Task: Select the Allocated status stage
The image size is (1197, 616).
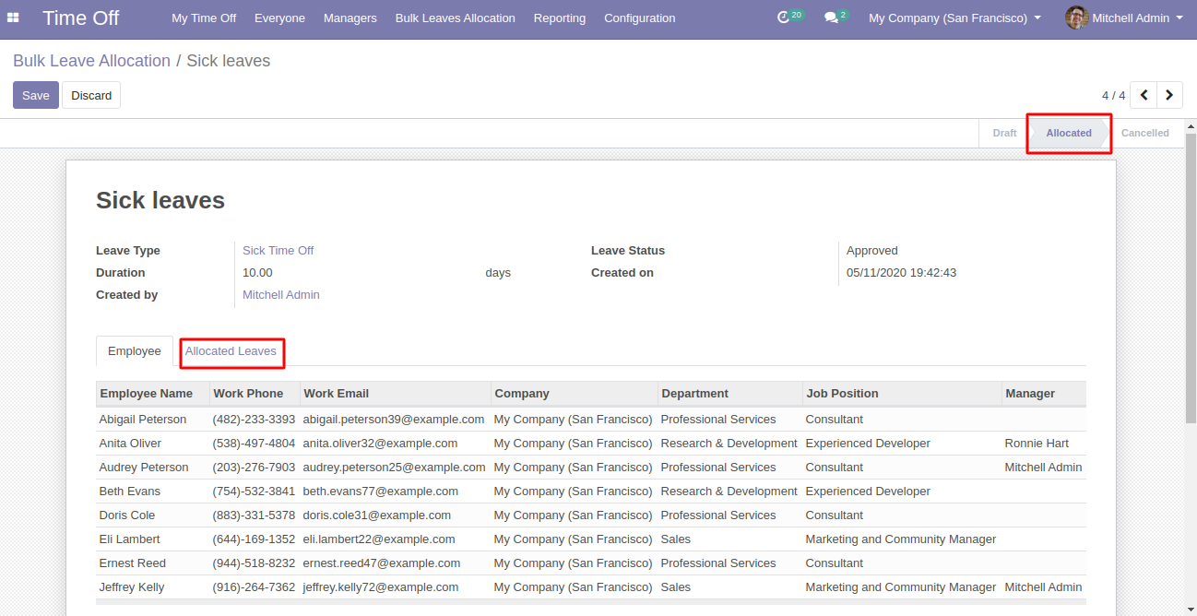Action: tap(1069, 133)
